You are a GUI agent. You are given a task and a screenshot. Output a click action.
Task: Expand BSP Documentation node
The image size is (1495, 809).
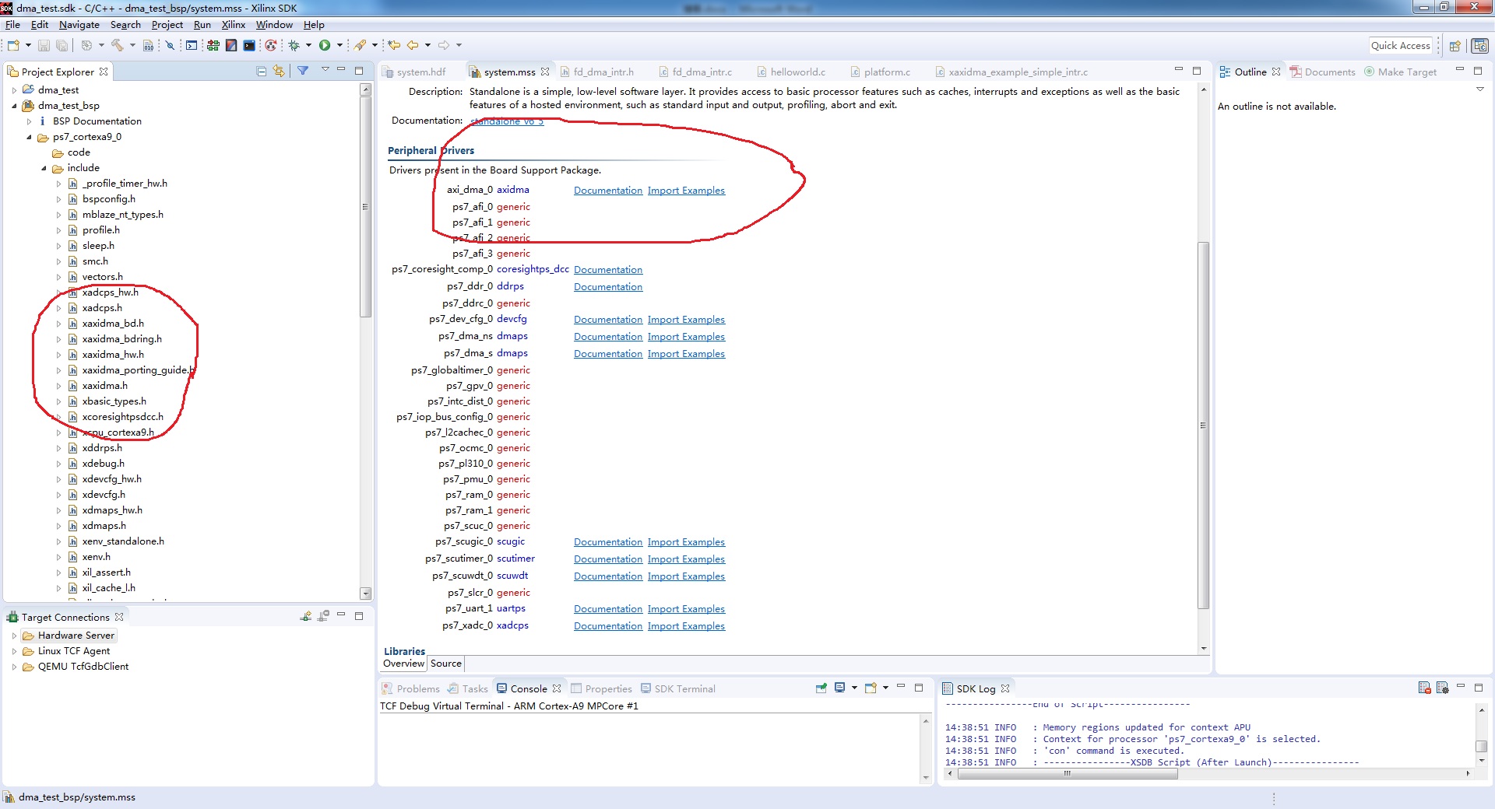click(29, 121)
